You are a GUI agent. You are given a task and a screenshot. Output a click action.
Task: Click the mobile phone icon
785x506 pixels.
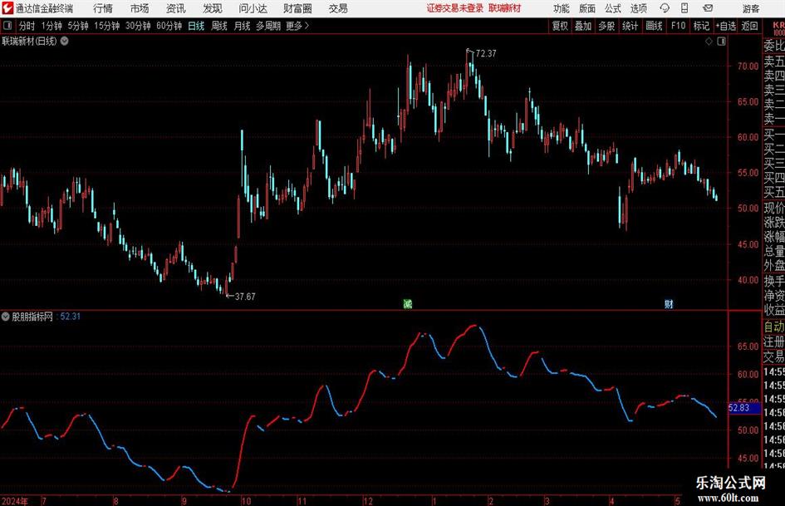(x=684, y=8)
